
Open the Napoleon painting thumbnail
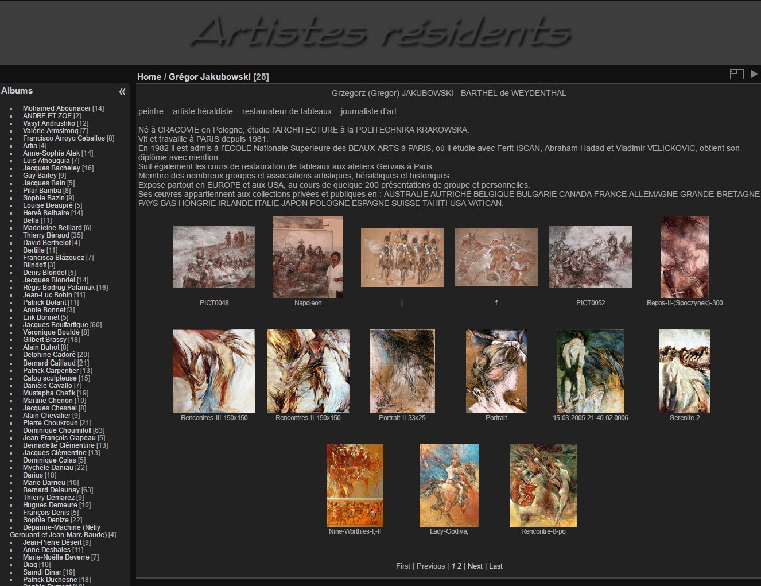point(308,257)
